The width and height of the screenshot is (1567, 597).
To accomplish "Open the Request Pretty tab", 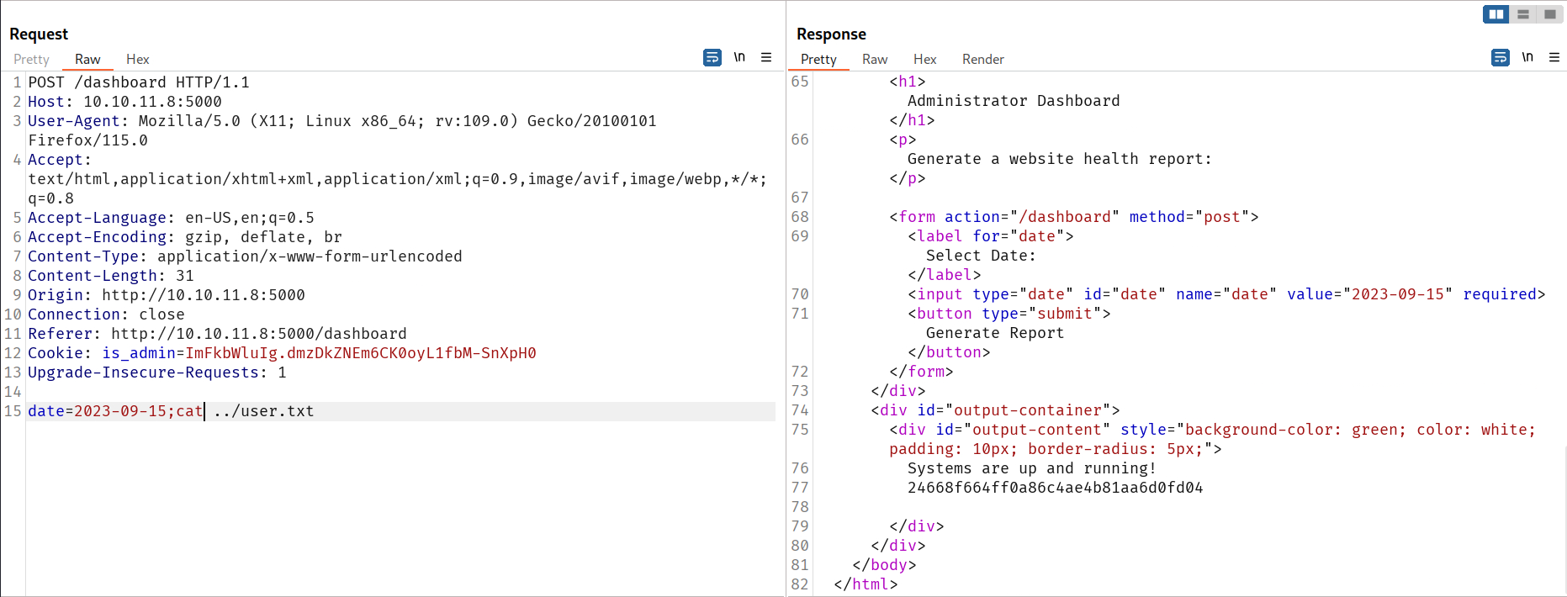I will 31,59.
